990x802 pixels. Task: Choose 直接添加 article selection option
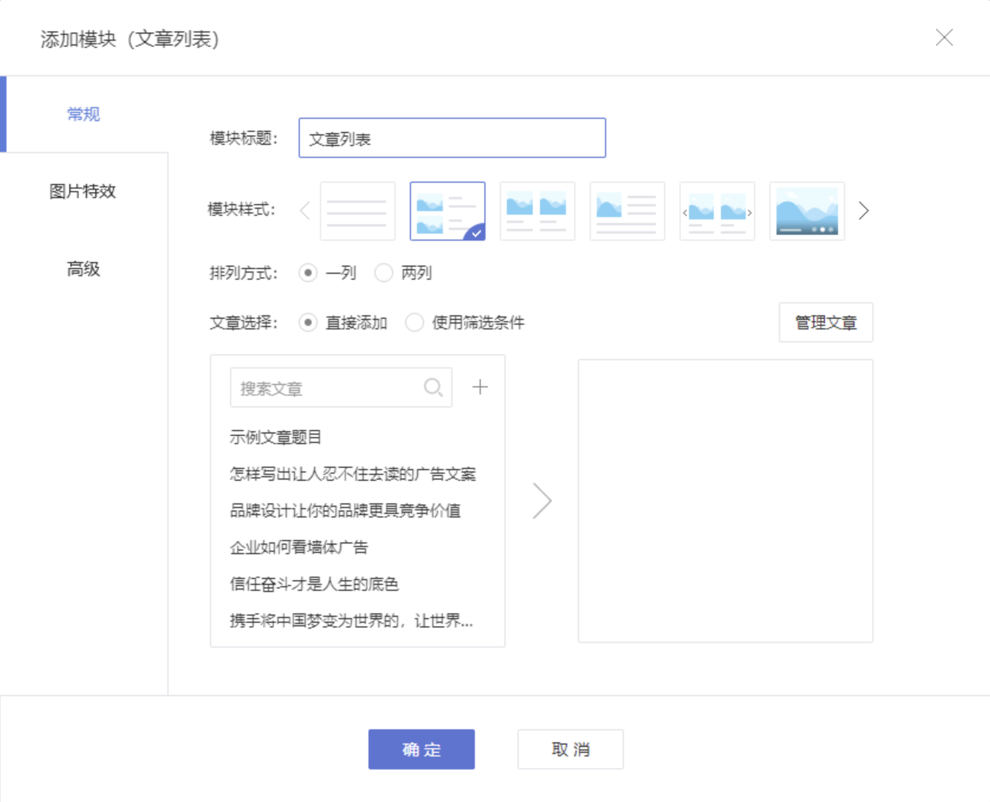pyautogui.click(x=308, y=322)
